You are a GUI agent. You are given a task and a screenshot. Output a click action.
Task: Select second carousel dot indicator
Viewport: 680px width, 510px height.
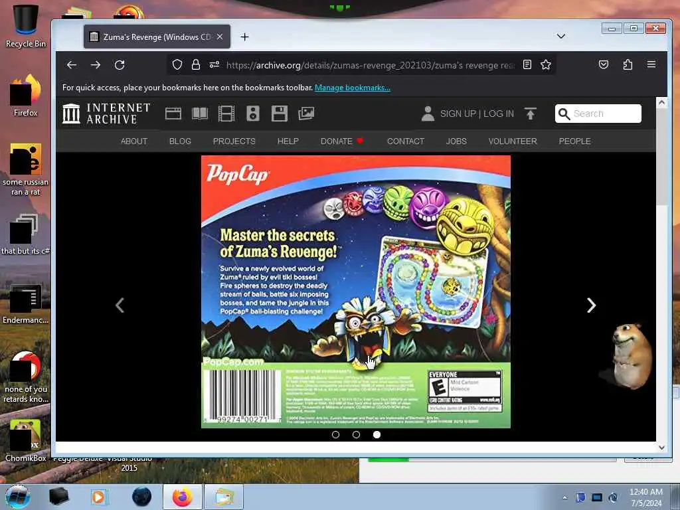click(x=356, y=434)
